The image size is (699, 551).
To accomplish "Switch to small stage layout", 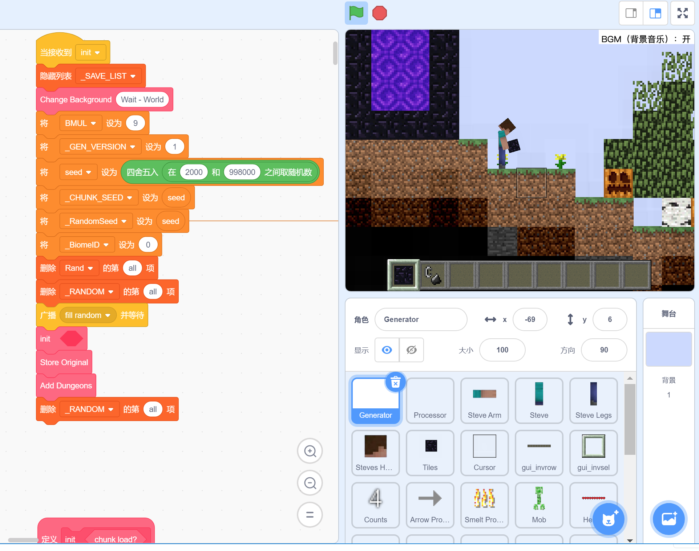I will [x=631, y=13].
